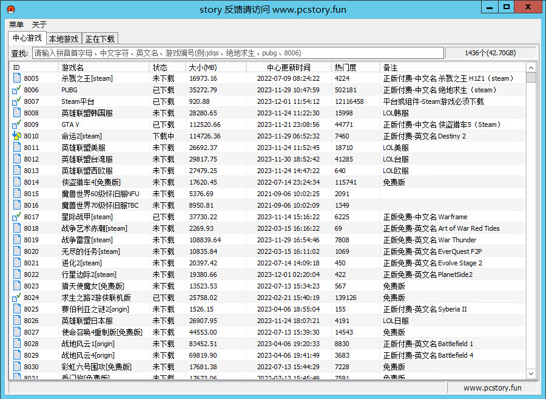Open the 菜单 menu
The height and width of the screenshot is (399, 546).
pos(16,24)
